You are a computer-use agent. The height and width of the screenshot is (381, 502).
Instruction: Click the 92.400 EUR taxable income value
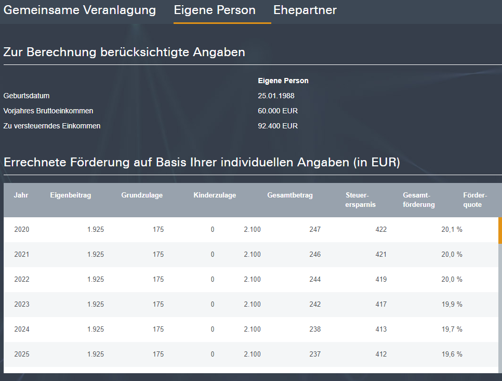[x=278, y=126]
